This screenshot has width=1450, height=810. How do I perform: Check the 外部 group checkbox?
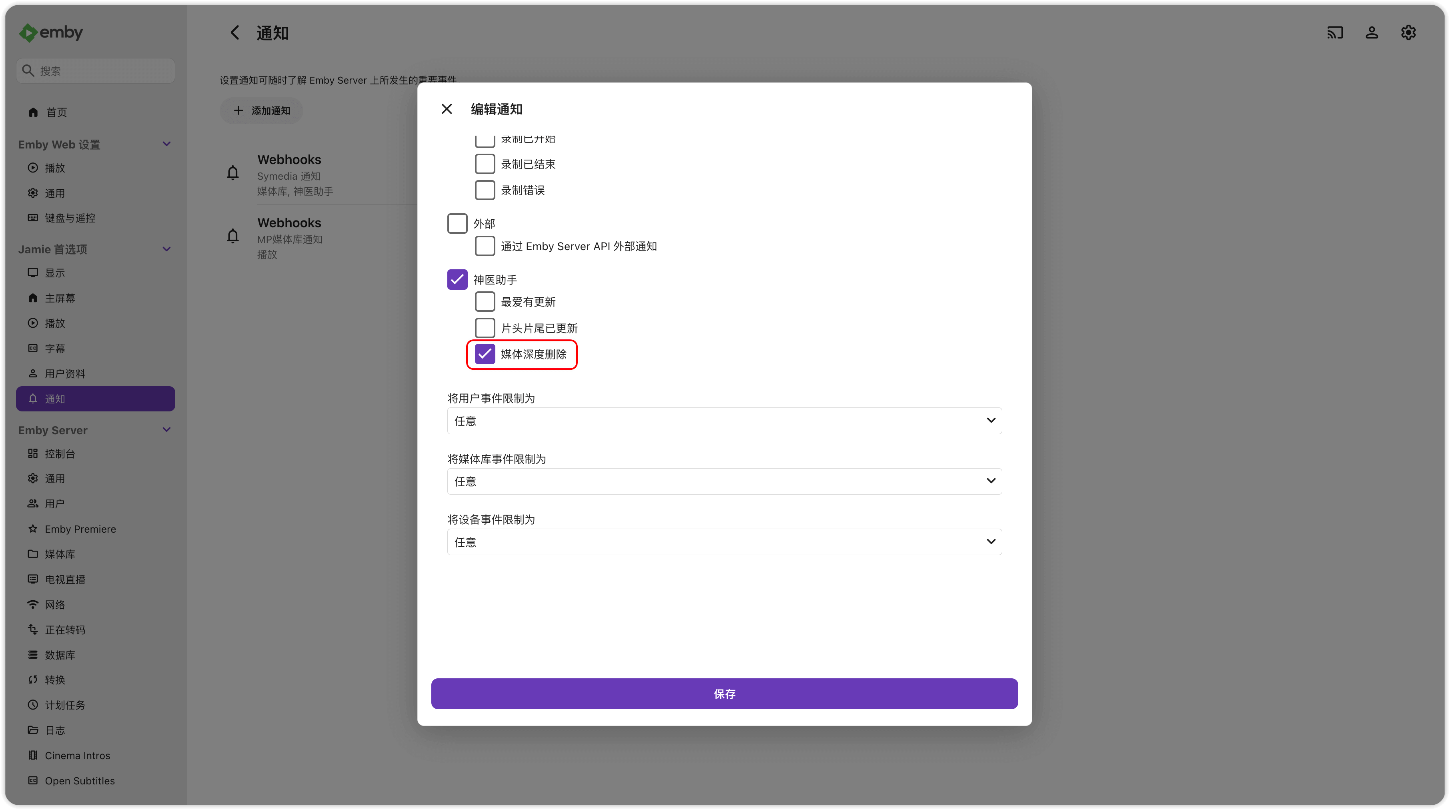coord(457,223)
